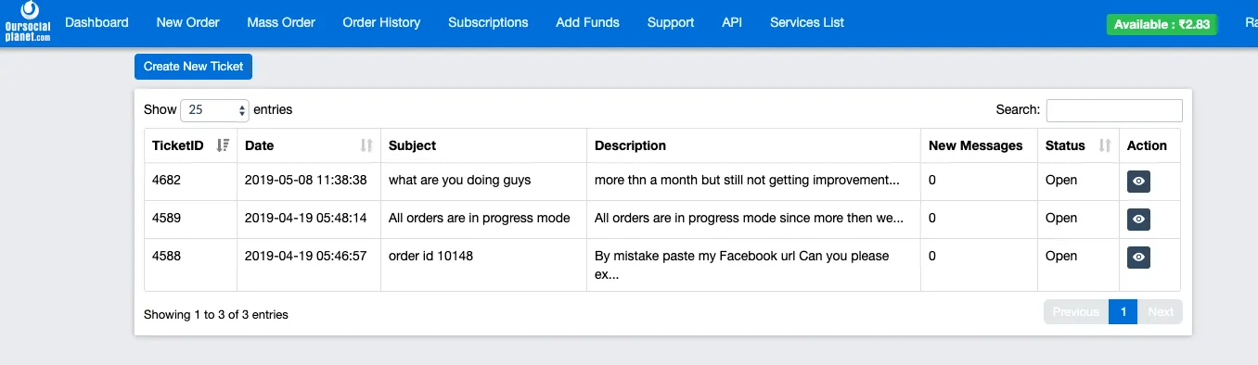Click the Create New Ticket button
The image size is (1258, 365).
(193, 67)
